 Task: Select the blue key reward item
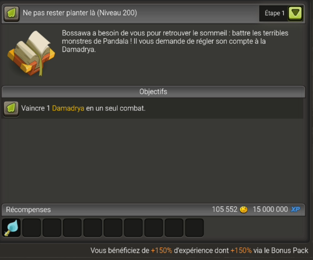[11, 228]
